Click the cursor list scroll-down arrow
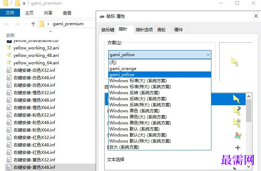Viewport: 261px width, 171px height. tap(249, 167)
